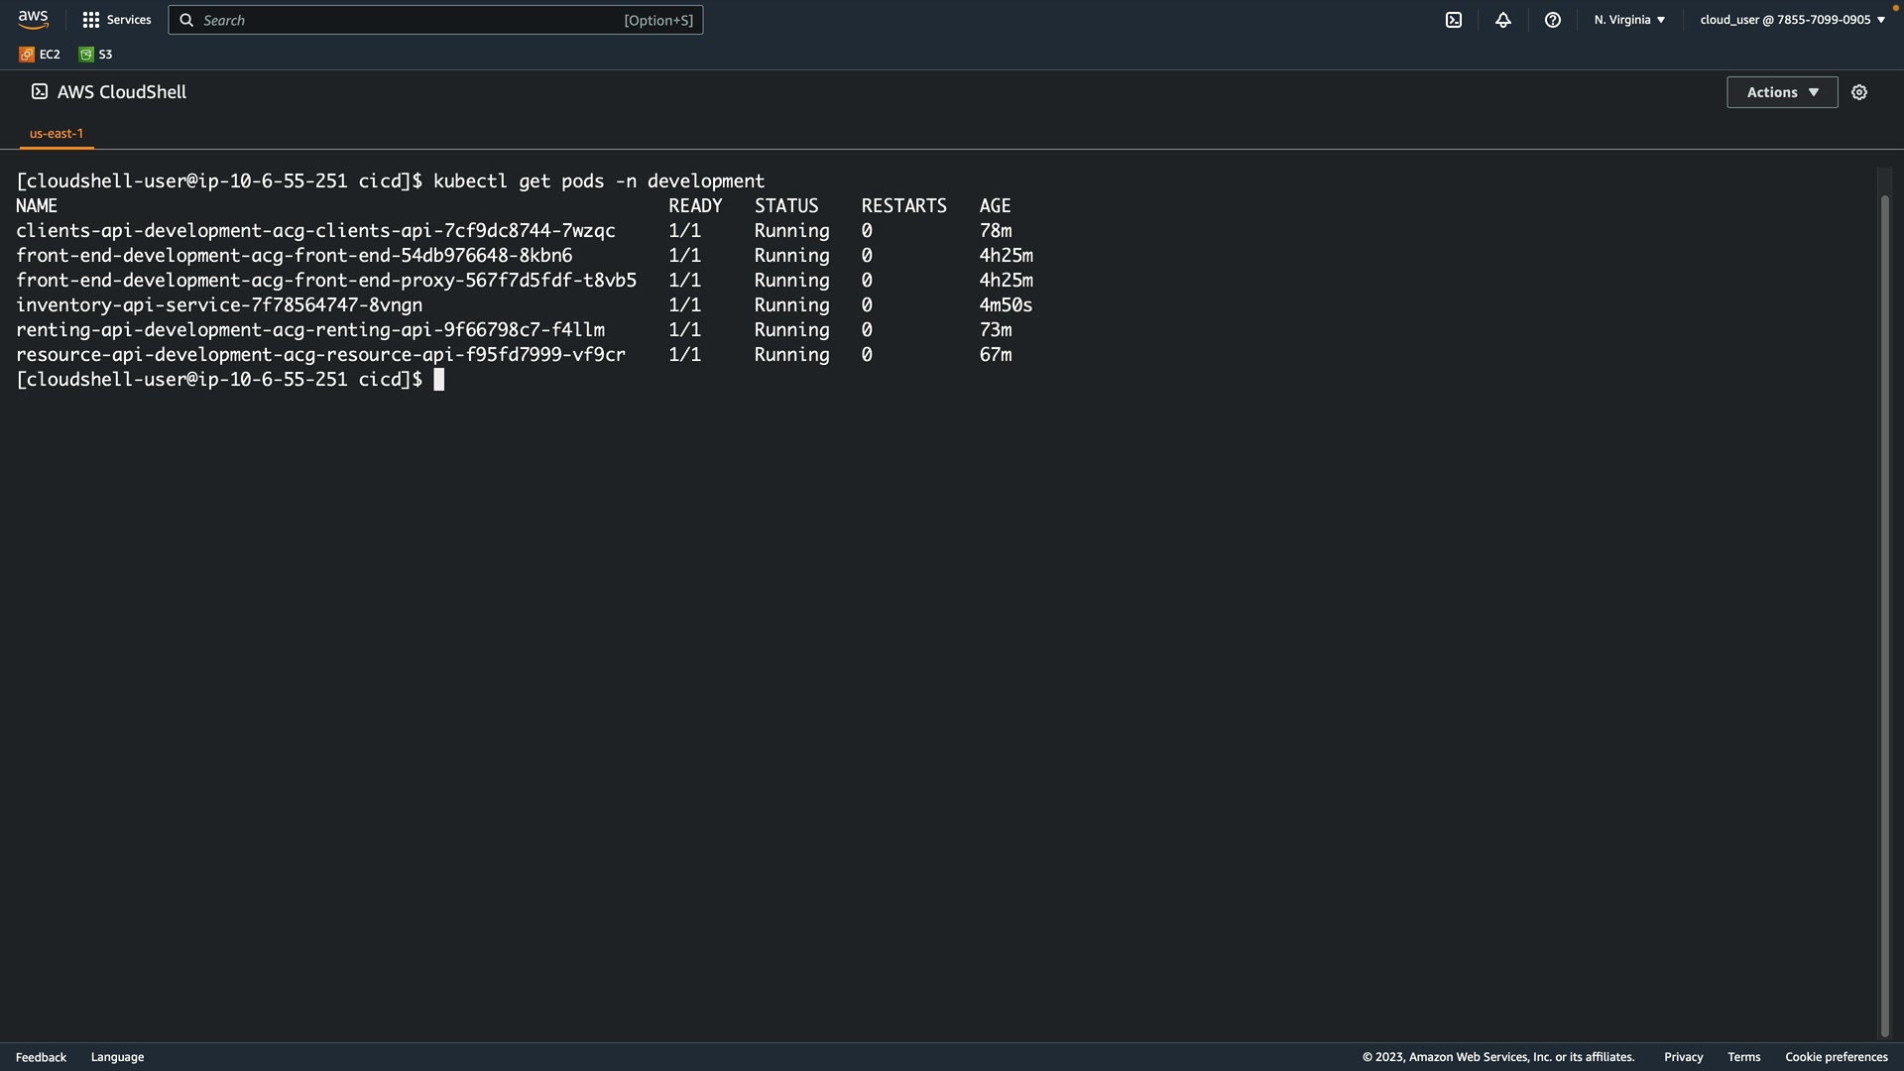This screenshot has height=1071, width=1904.
Task: Open the Terms link
Action: pos(1743,1057)
